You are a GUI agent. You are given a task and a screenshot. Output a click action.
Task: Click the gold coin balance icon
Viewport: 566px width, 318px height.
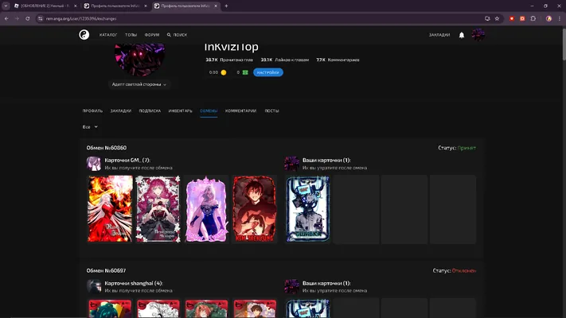point(224,72)
